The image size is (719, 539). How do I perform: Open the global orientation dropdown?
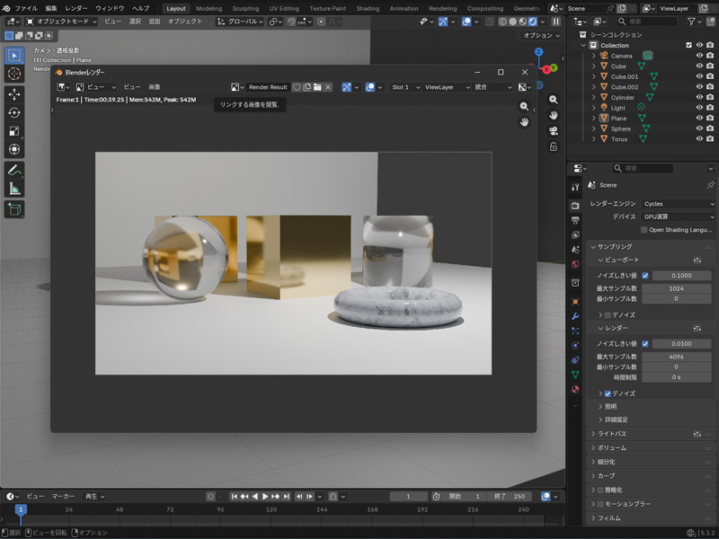239,22
